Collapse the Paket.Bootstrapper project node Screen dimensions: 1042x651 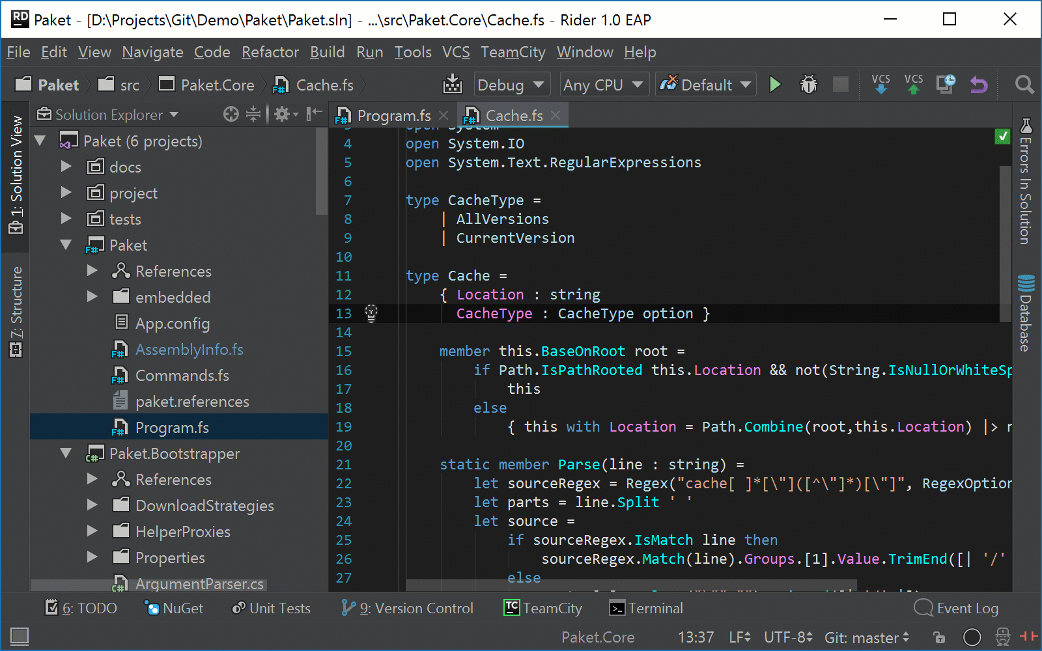pyautogui.click(x=66, y=453)
